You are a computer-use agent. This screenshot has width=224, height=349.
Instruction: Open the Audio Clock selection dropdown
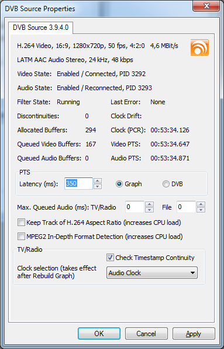(152, 273)
